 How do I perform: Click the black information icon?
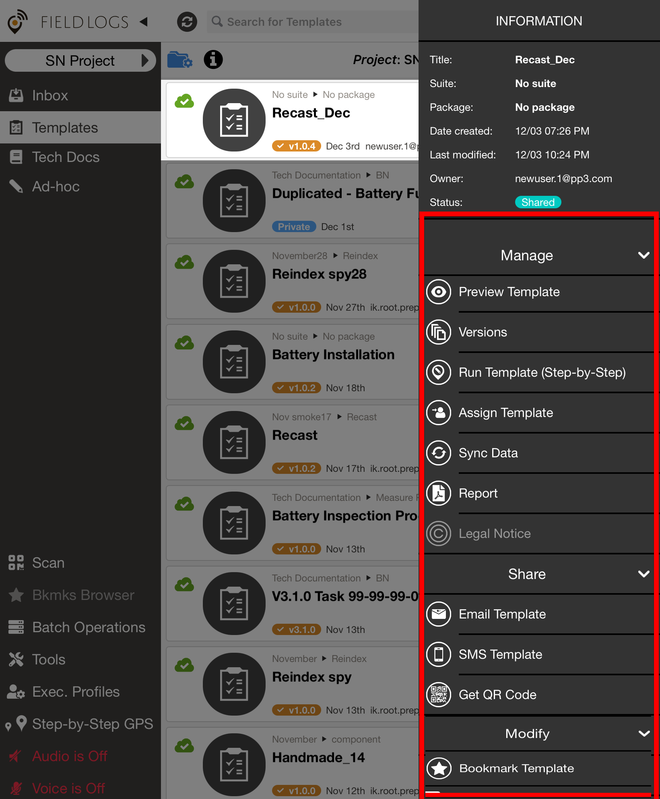[x=213, y=60]
